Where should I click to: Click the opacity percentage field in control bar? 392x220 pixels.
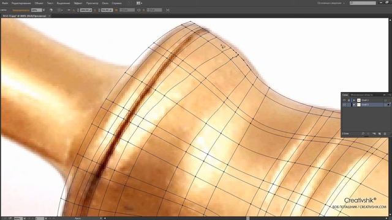37,10
